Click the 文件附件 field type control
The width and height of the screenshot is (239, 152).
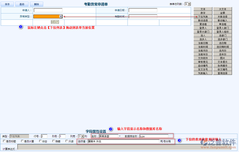pos(203,58)
